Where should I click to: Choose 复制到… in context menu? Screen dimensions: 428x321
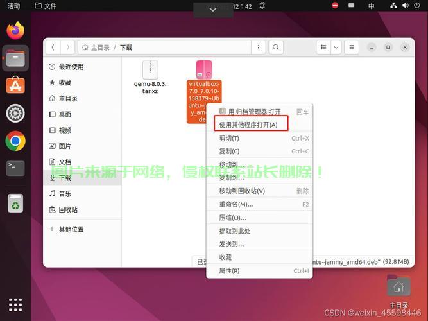pyautogui.click(x=259, y=178)
